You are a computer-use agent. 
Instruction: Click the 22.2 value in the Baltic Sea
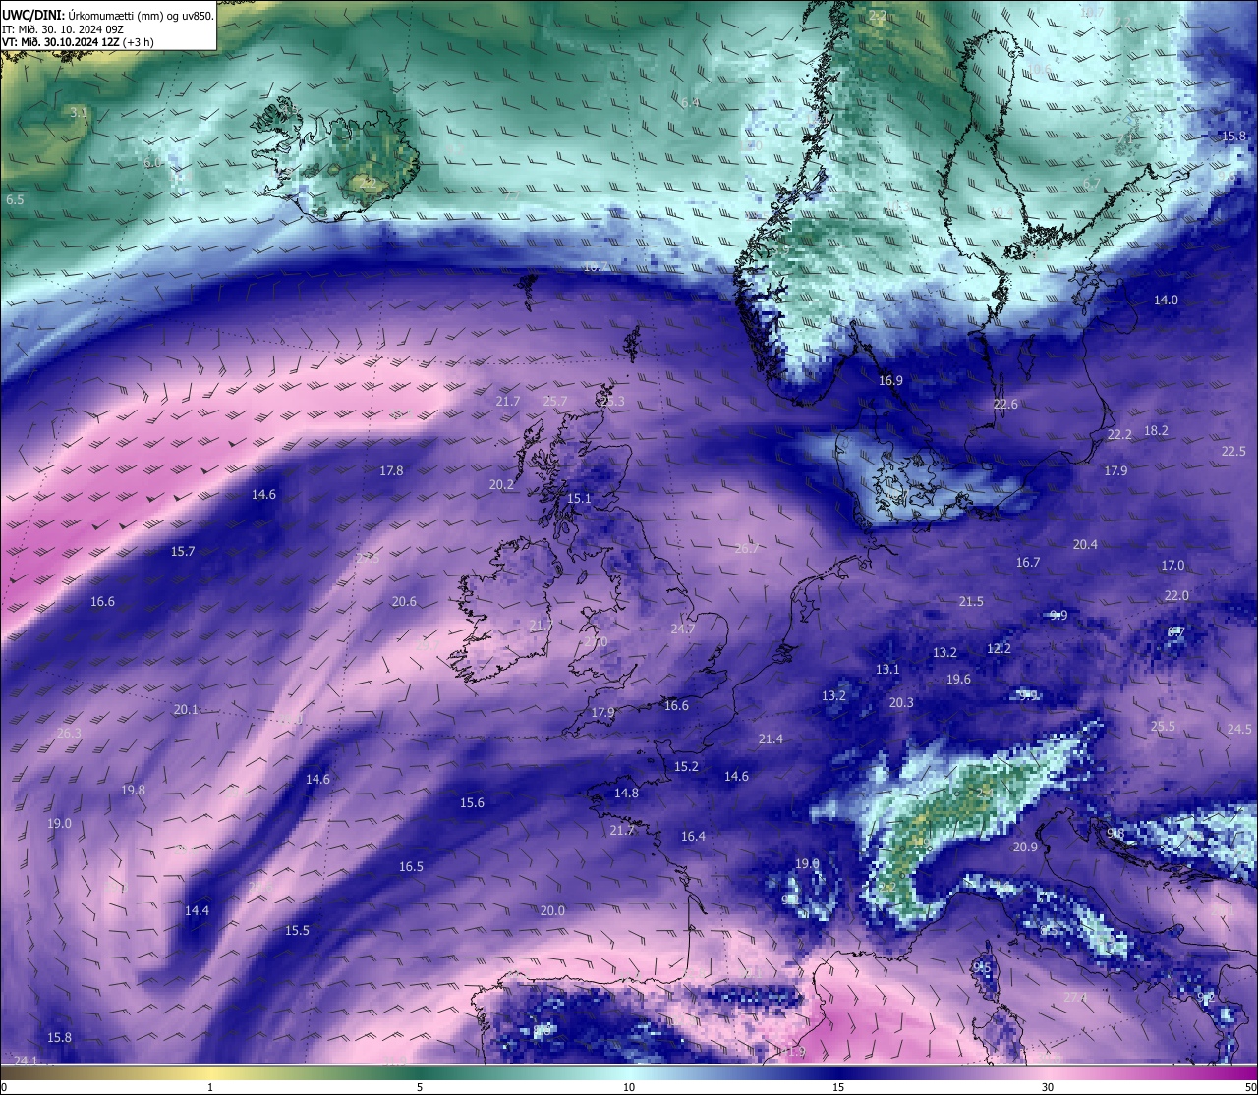[1119, 434]
